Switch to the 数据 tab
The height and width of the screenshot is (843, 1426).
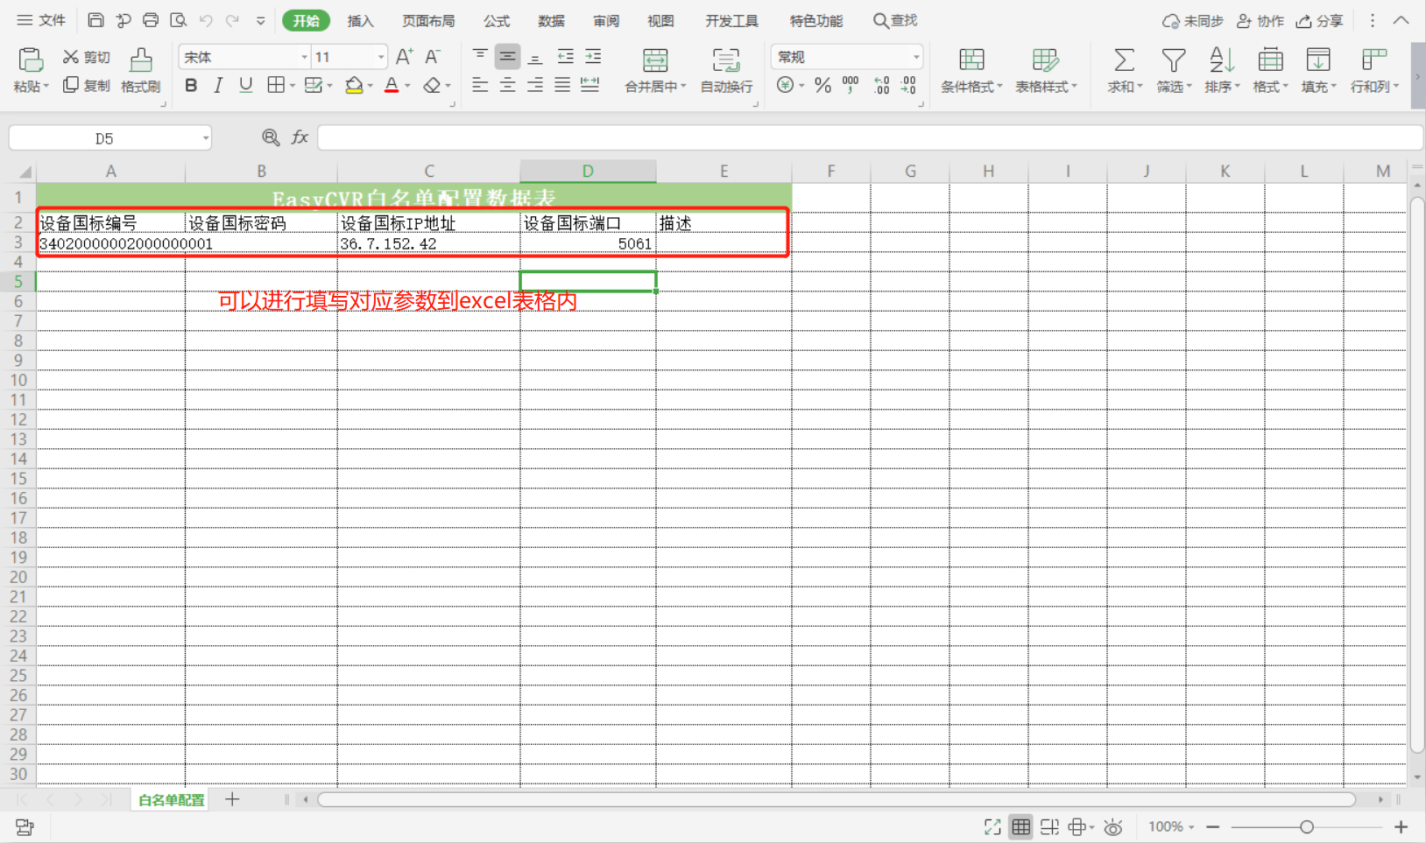click(551, 21)
